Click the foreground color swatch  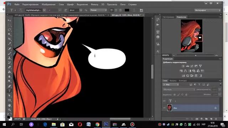tap(9, 117)
